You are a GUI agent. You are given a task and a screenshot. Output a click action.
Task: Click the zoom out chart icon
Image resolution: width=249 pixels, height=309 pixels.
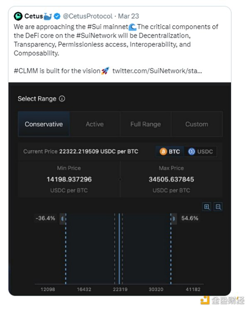[x=218, y=207]
